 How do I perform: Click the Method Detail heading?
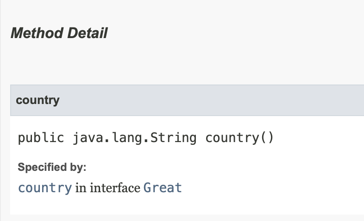[x=59, y=33]
